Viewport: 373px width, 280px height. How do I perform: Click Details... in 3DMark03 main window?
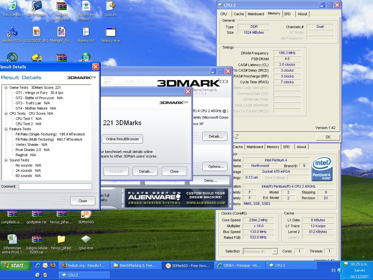[x=216, y=136]
